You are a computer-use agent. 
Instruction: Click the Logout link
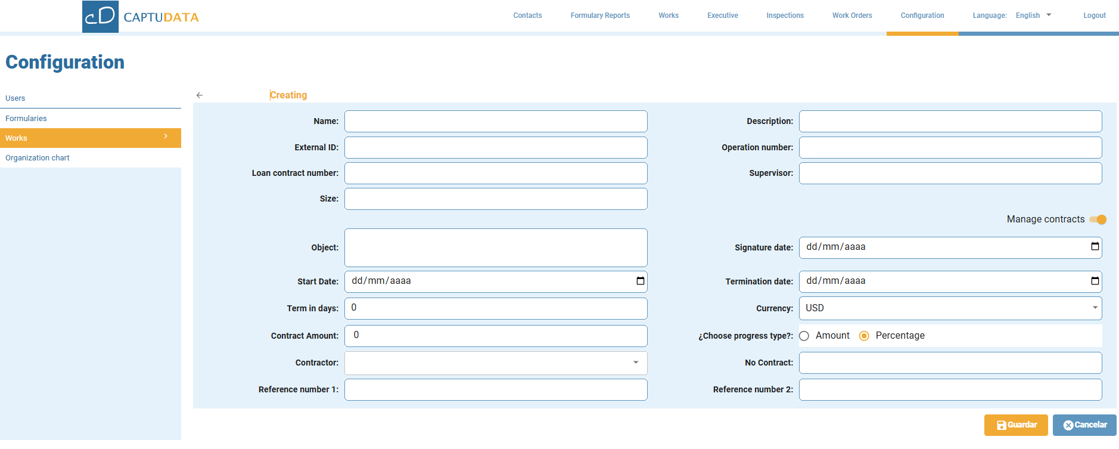pos(1094,16)
